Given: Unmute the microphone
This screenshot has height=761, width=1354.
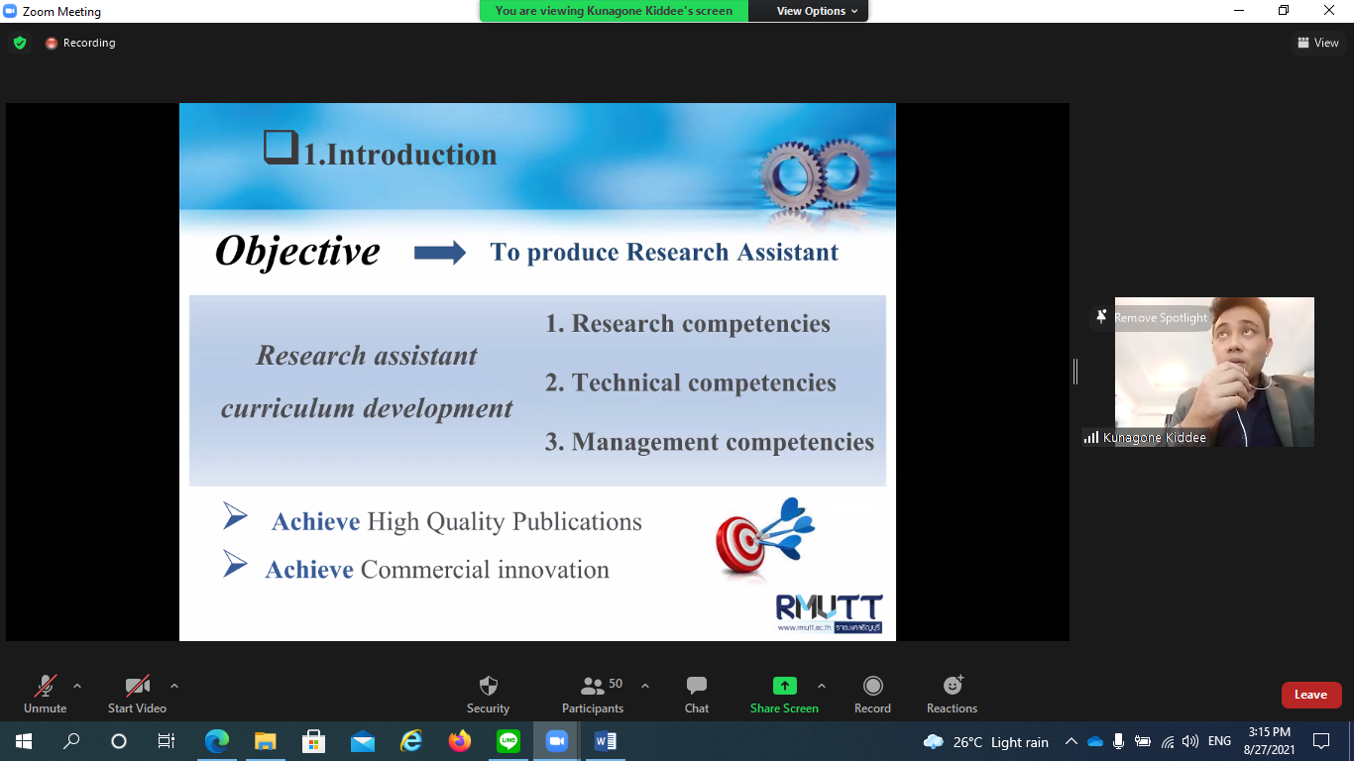Looking at the screenshot, I should [46, 686].
